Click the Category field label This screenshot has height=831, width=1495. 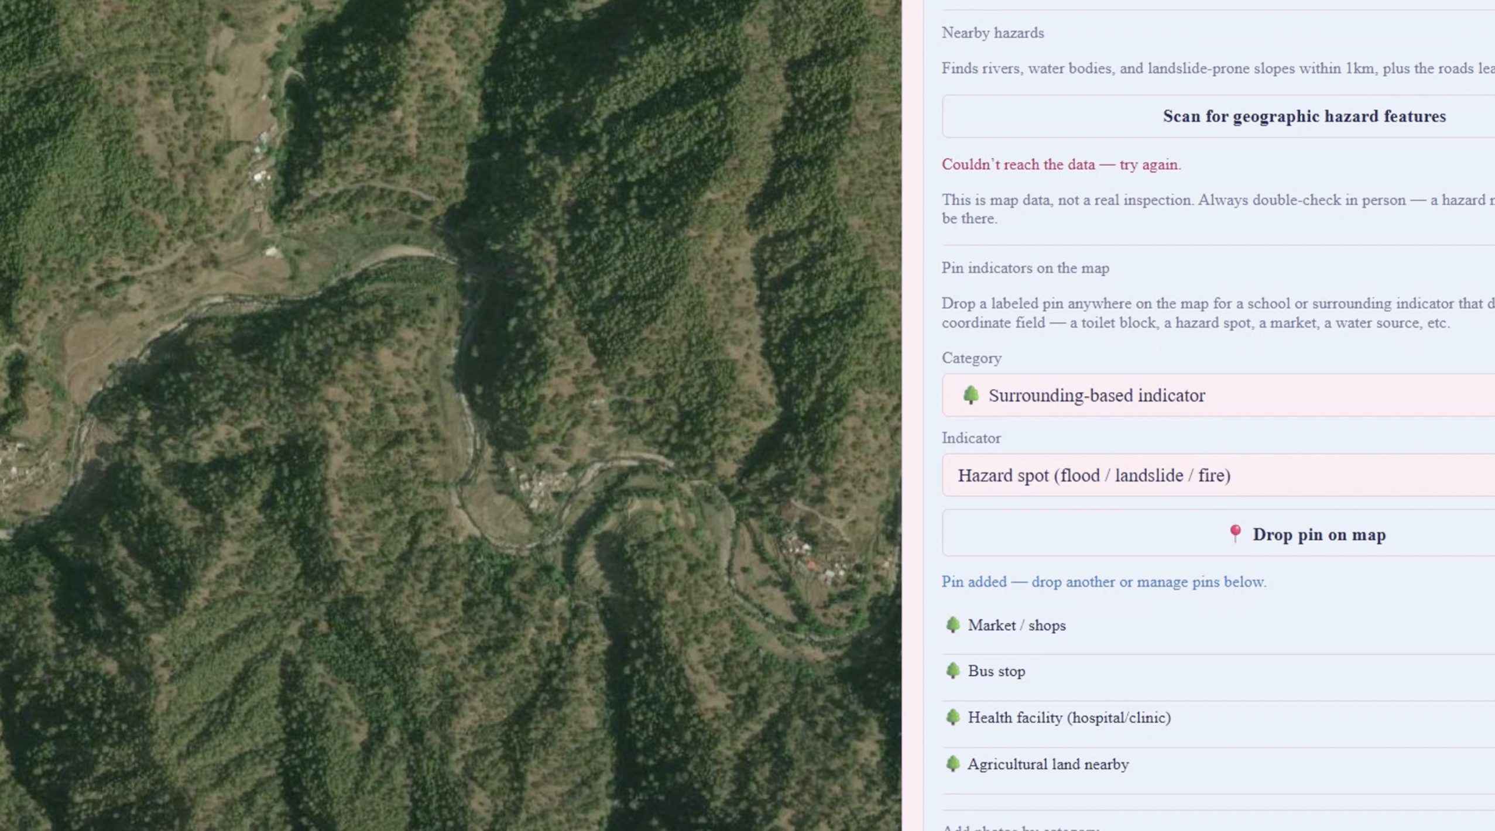[972, 358]
